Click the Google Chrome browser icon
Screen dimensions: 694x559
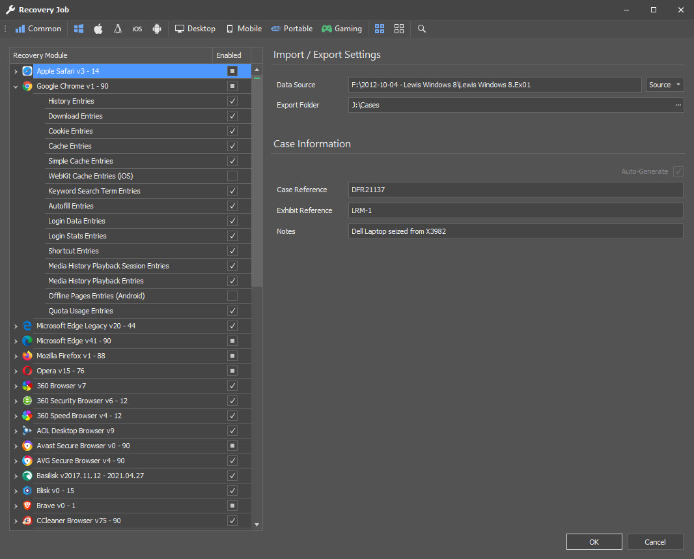pos(27,86)
